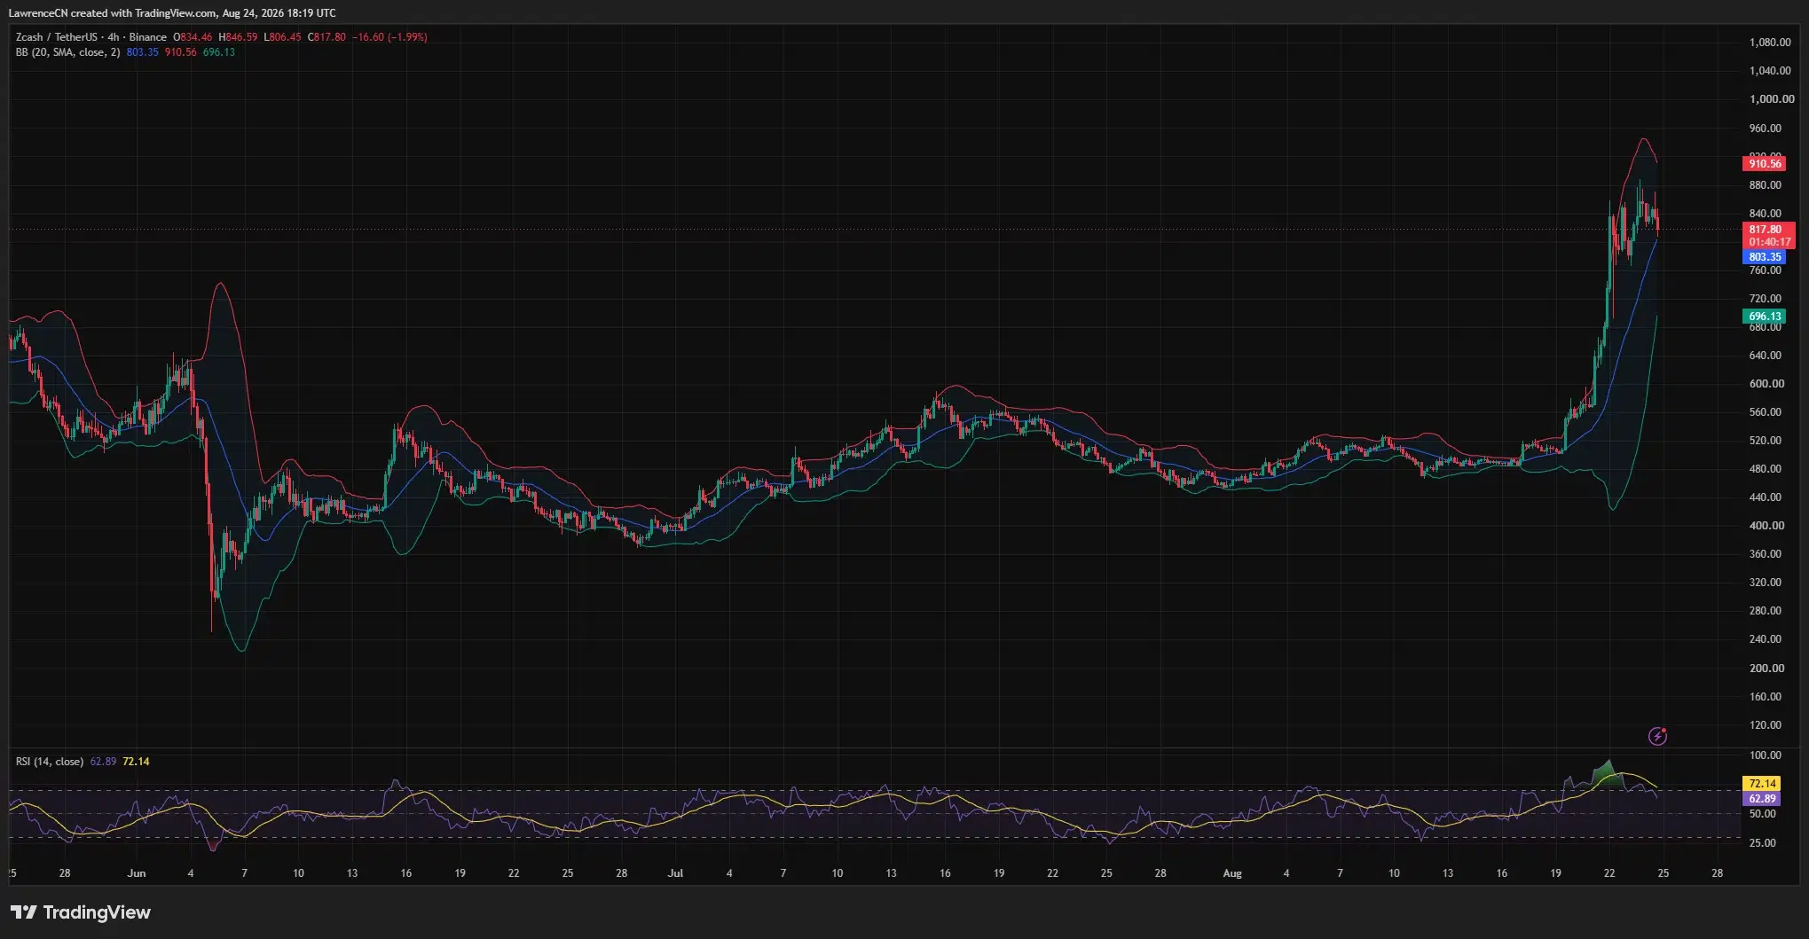
Task: Click the RSI (14, close) indicator label
Action: 50,762
